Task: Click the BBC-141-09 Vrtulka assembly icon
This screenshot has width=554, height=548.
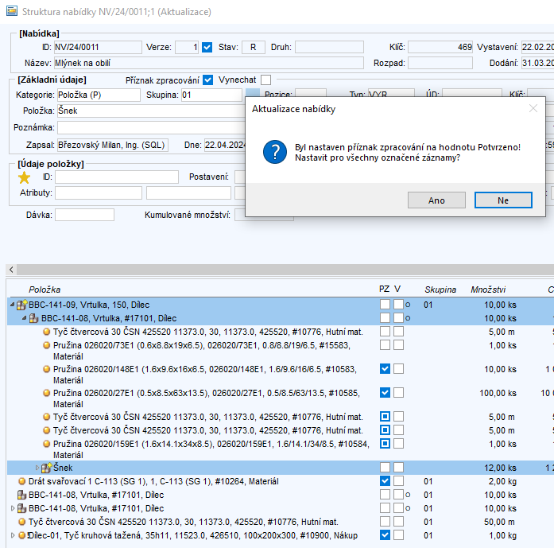Action: 21,305
